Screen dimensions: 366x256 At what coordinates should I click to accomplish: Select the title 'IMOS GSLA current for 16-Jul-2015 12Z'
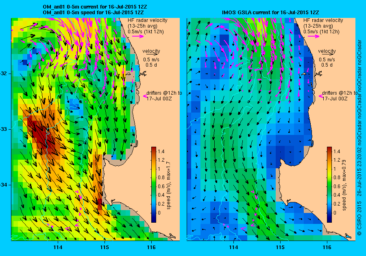pos(270,12)
